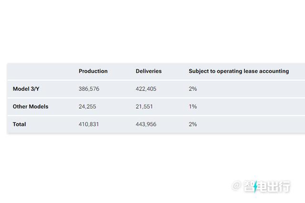Click the Subject to operating lease accounting header
Viewport: 305px width, 203px height.
pyautogui.click(x=239, y=71)
